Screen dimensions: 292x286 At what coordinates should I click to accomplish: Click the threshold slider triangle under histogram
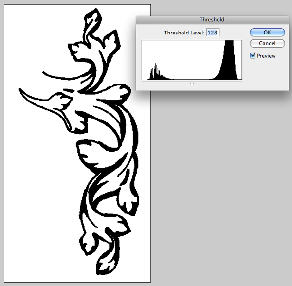[x=192, y=83]
